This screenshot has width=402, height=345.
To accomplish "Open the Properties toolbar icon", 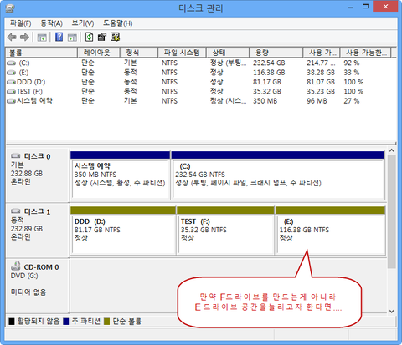I will click(x=102, y=37).
